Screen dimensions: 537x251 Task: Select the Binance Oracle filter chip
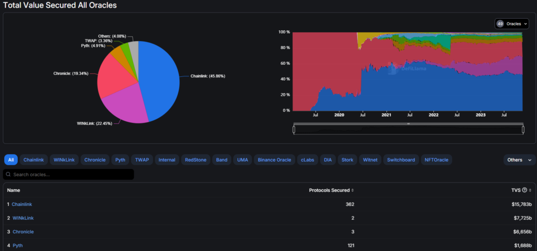pos(274,160)
